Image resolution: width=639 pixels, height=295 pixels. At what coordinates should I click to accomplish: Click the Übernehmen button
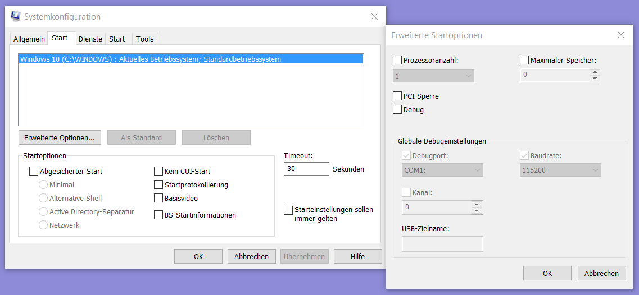pos(305,256)
